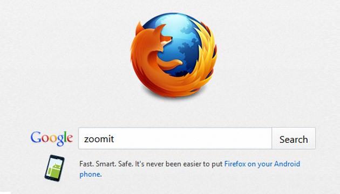Screen dimensions: 340x194
Task: Open the 'Firefox on your Android' link
Action: [x=262, y=164]
